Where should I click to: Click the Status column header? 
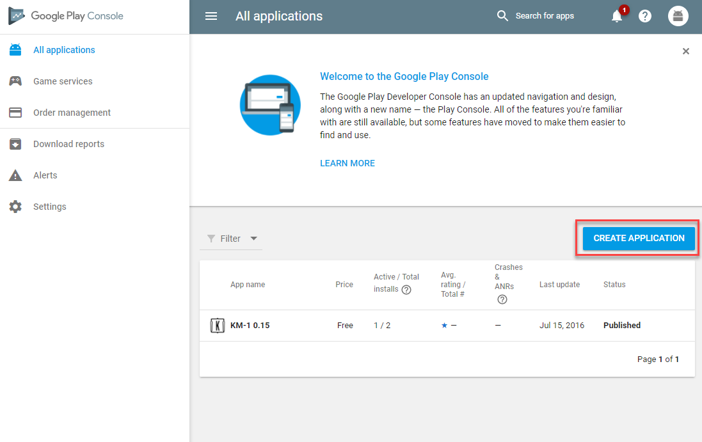coord(614,285)
